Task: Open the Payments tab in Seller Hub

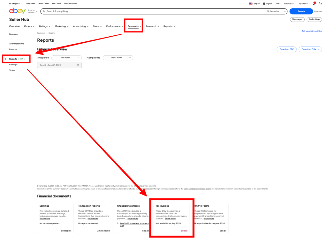Action: 133,26
